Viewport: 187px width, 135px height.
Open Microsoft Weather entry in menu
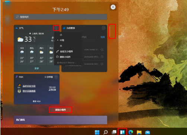pyautogui.click(x=68, y=63)
